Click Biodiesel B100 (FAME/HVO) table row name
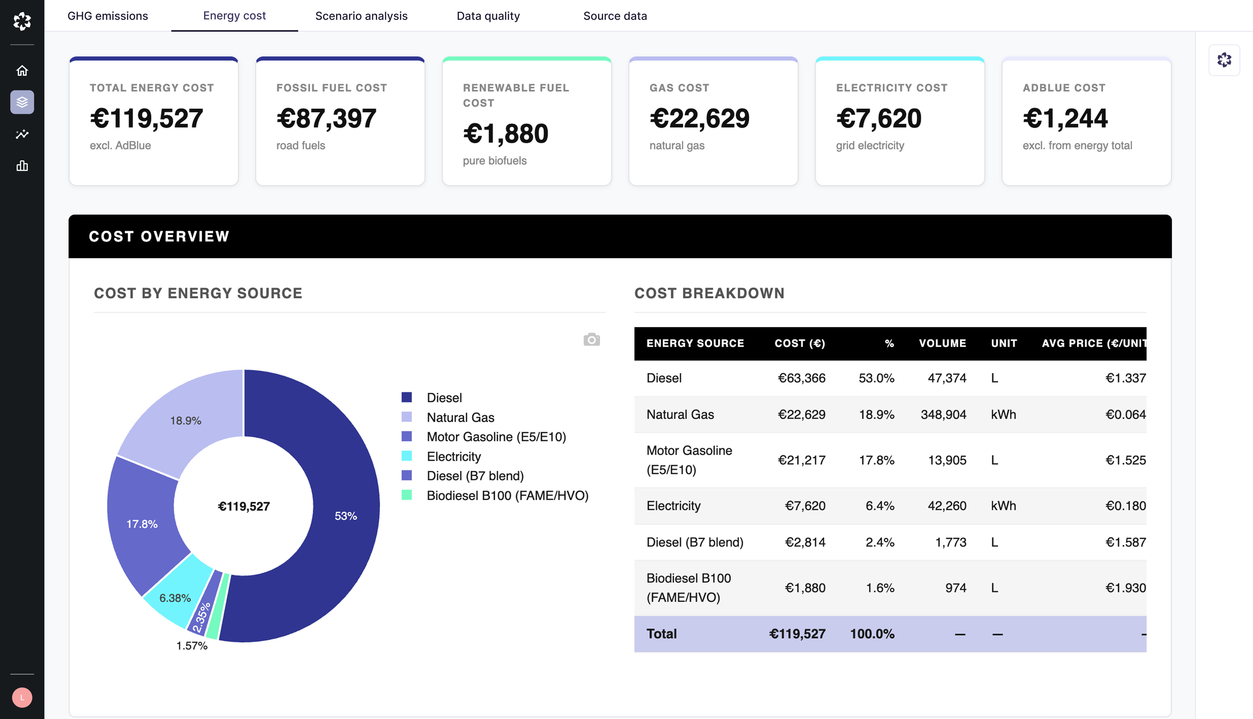Viewport: 1253px width, 719px height. pos(688,588)
